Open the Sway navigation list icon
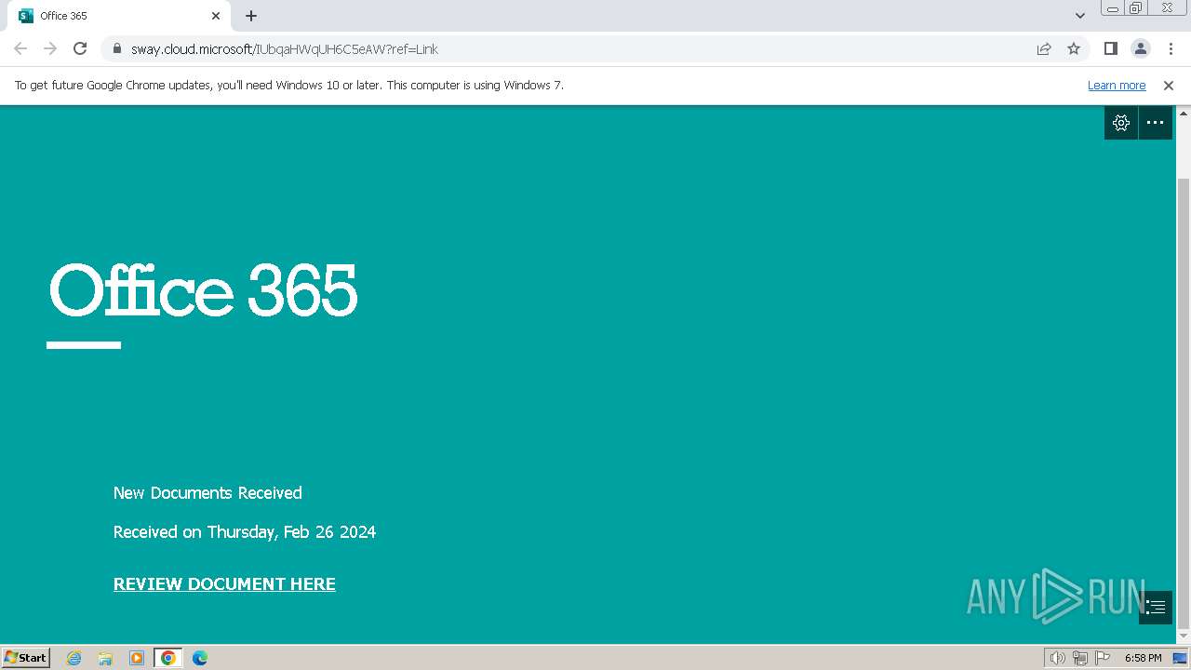The height and width of the screenshot is (670, 1191). pyautogui.click(x=1156, y=608)
